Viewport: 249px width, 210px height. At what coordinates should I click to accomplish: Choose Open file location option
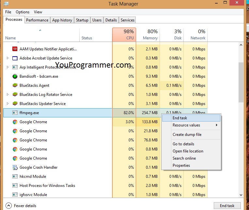tap(191, 151)
